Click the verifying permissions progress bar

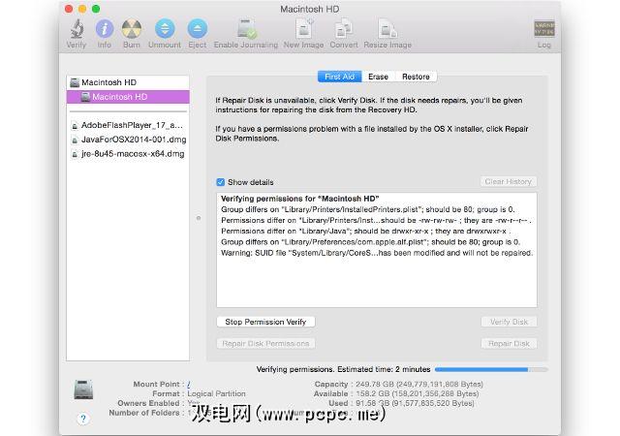[x=491, y=369]
